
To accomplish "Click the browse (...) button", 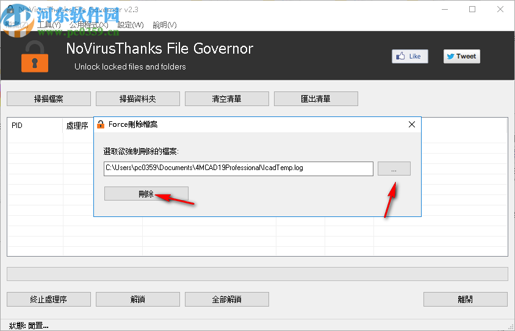I will coord(394,168).
